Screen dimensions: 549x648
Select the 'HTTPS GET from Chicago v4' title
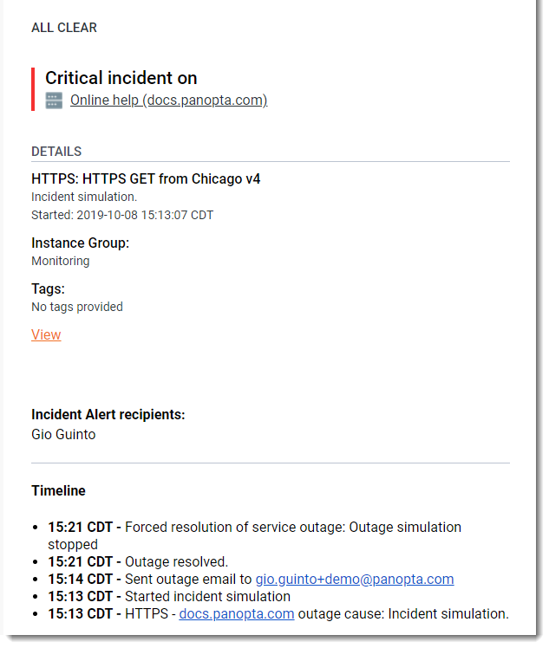click(x=146, y=179)
